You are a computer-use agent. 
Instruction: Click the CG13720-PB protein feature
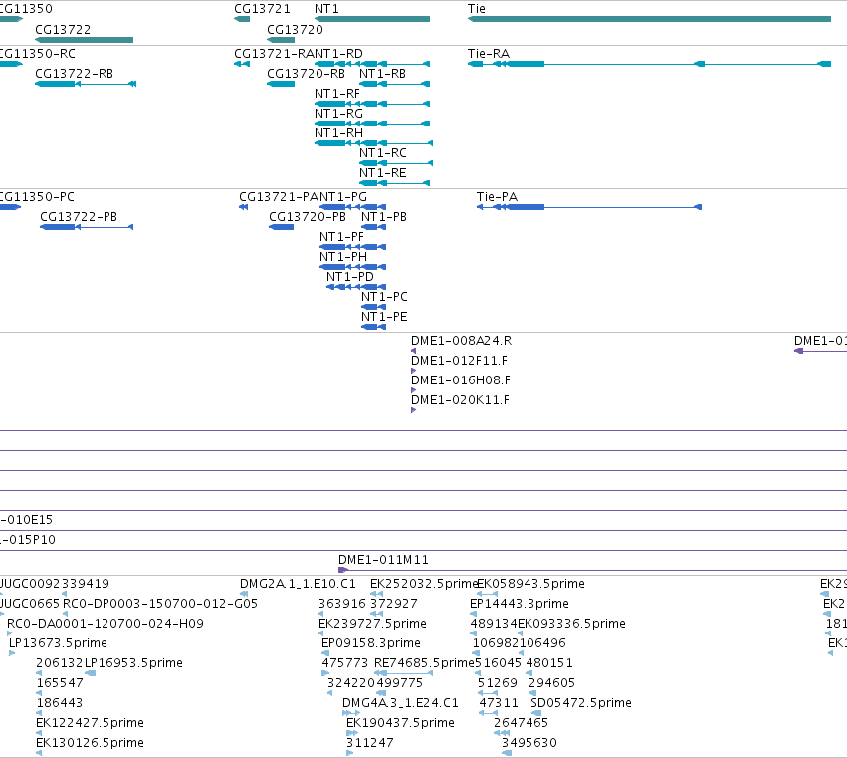pos(281,227)
